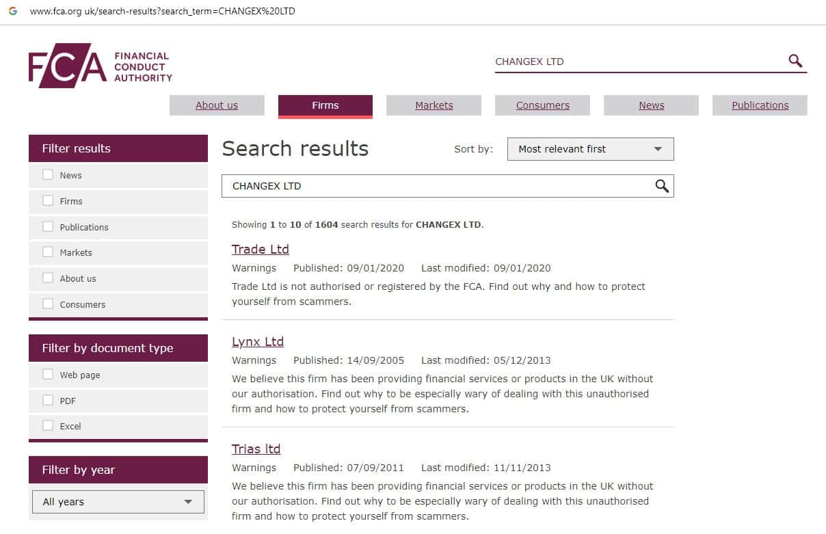
Task: Click 'Last modified: 09/01/2020' under Trade Ltd
Action: click(x=486, y=268)
